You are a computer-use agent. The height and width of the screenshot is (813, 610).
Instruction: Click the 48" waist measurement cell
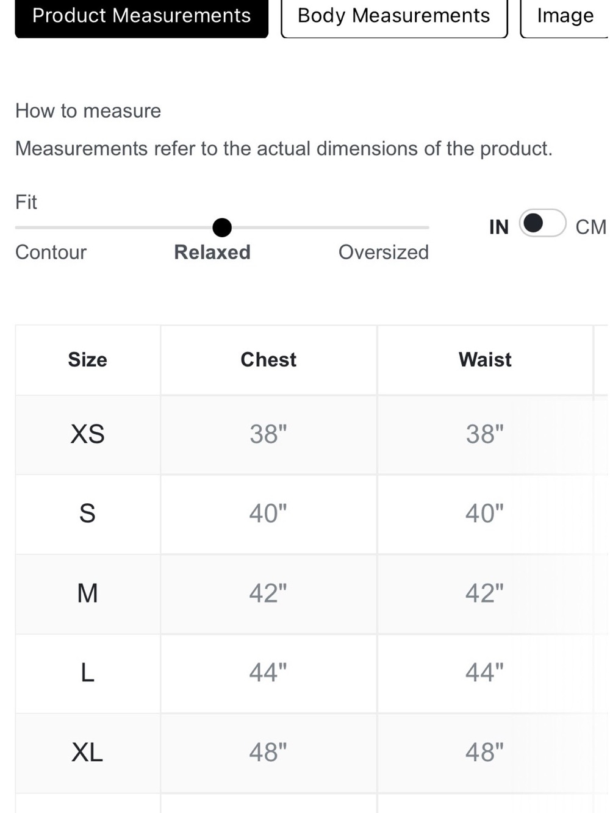click(485, 753)
